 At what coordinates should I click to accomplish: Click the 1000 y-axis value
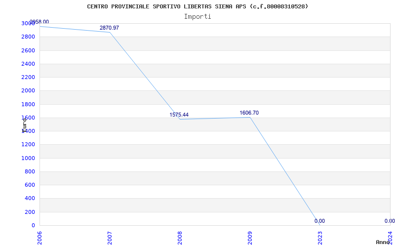(x=28, y=158)
